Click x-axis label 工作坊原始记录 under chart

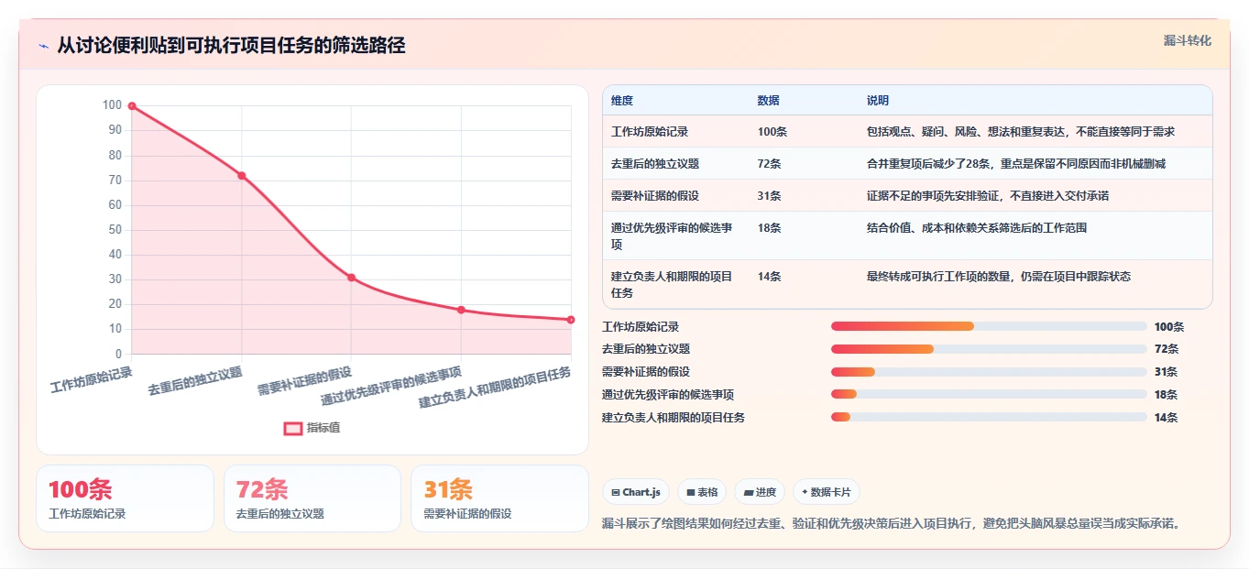[x=92, y=379]
